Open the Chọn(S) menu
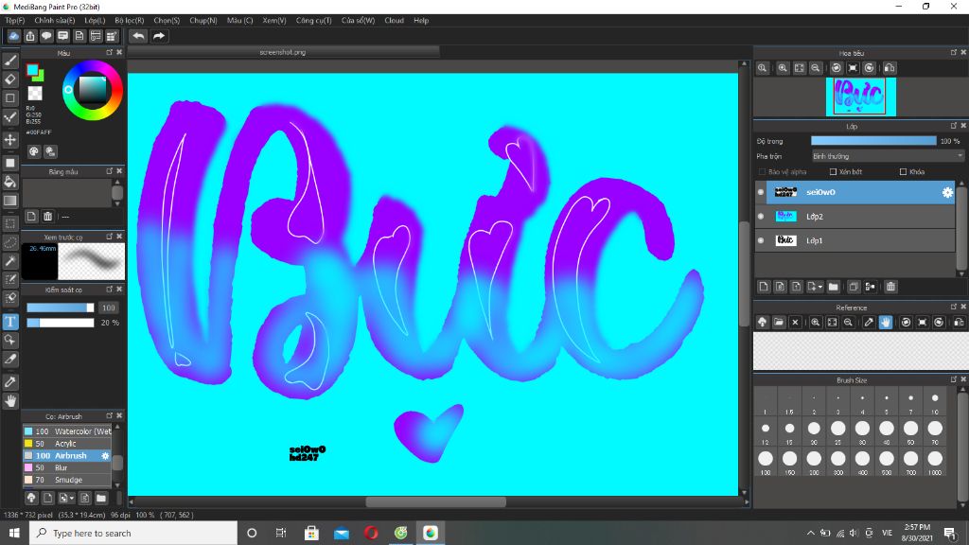969x545 pixels. pyautogui.click(x=167, y=21)
